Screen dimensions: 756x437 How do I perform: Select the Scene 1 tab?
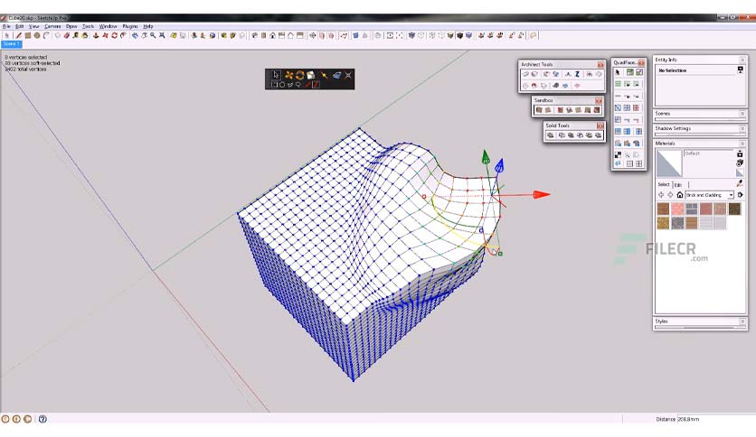coord(11,44)
